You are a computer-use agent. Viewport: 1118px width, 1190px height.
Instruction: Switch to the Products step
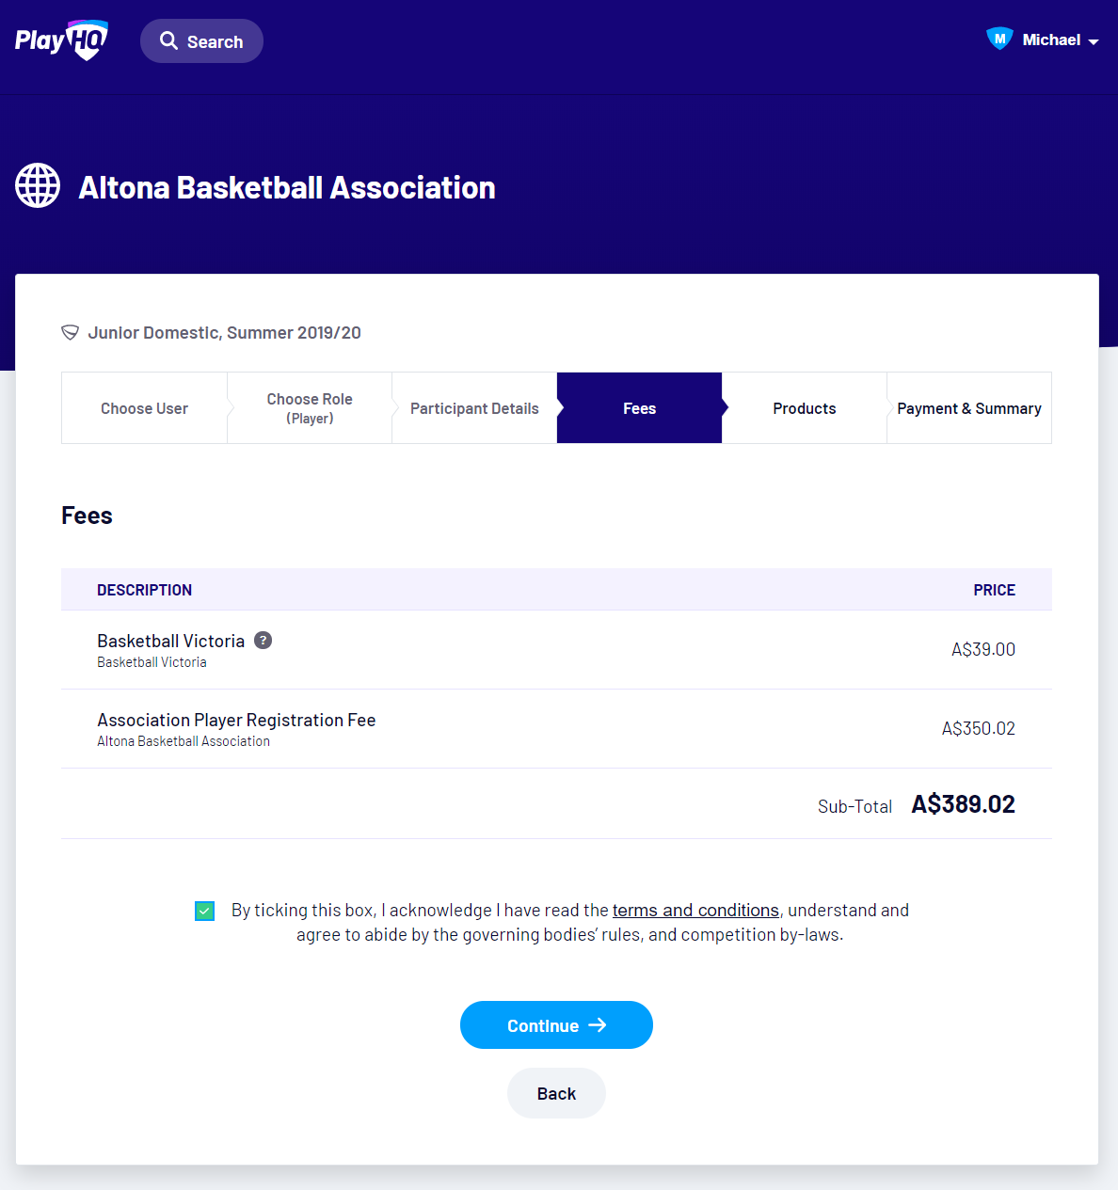(804, 408)
